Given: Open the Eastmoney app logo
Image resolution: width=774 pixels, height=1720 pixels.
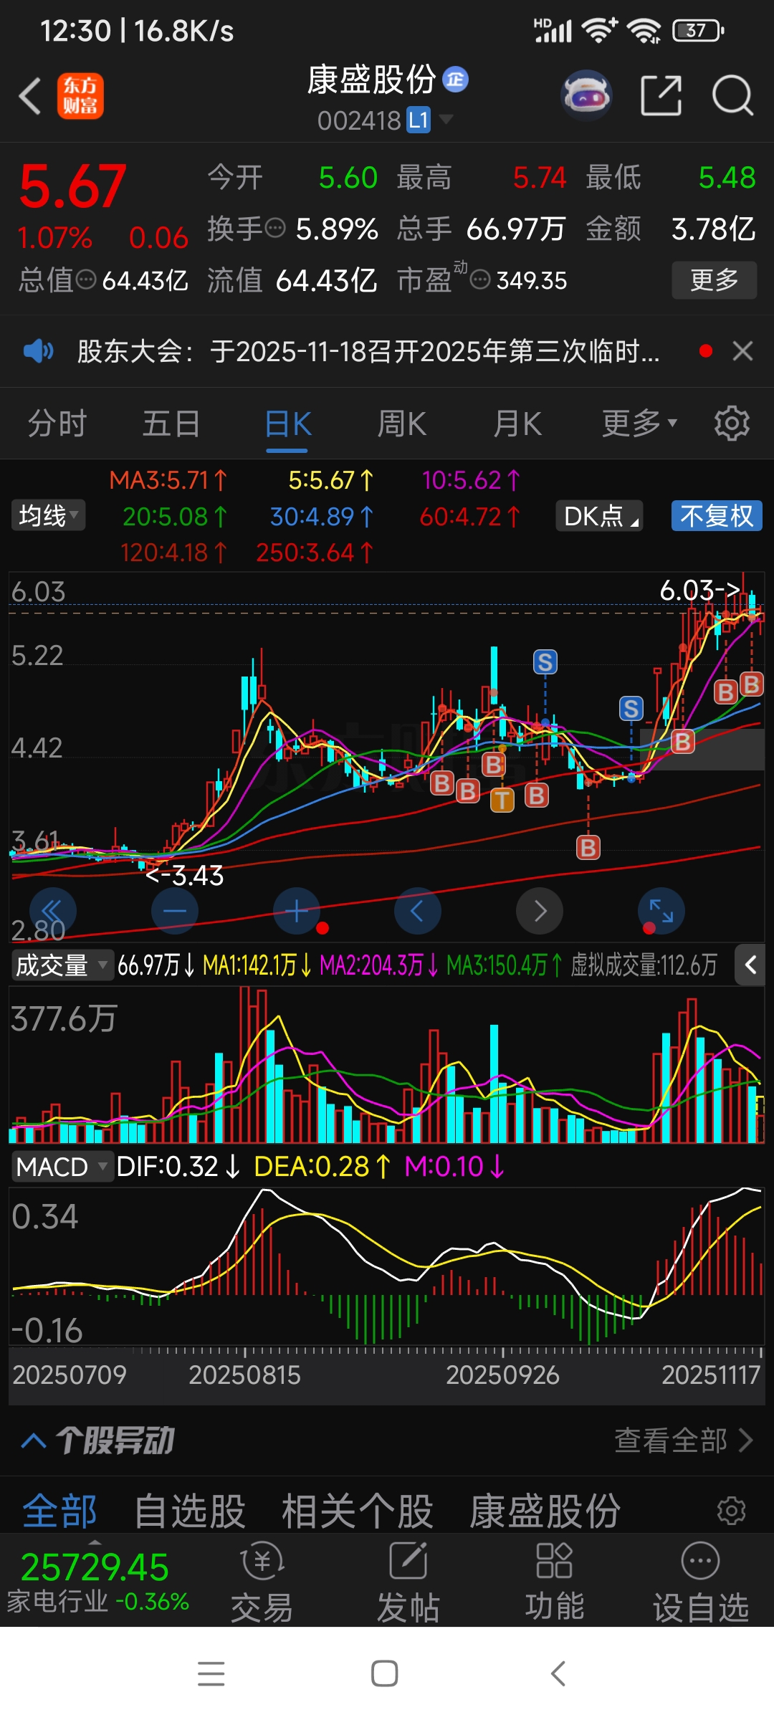Looking at the screenshot, I should click(x=80, y=96).
